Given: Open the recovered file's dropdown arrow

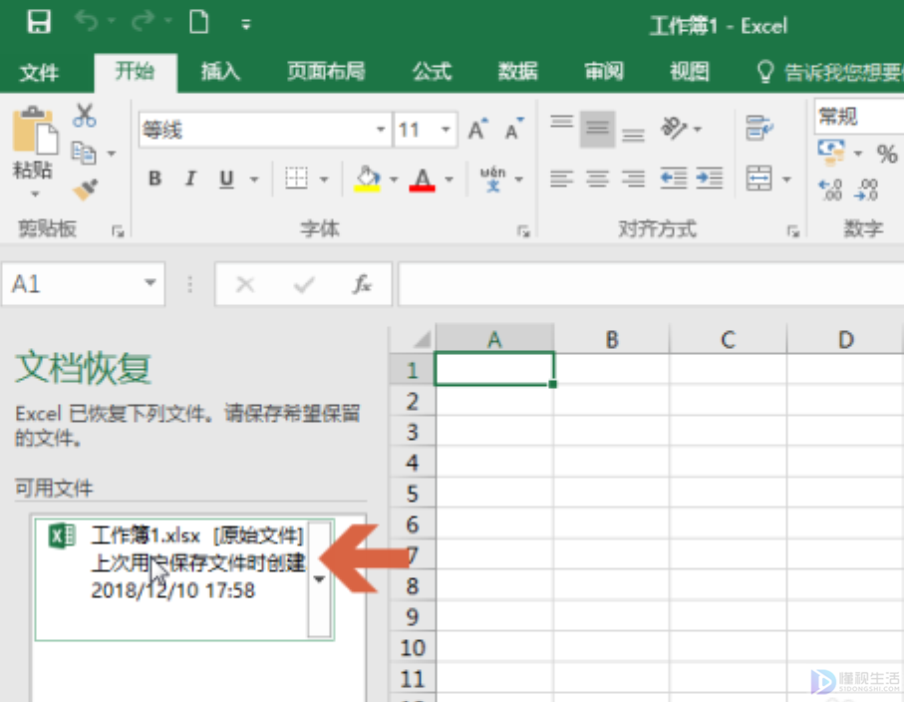Looking at the screenshot, I should [x=319, y=578].
